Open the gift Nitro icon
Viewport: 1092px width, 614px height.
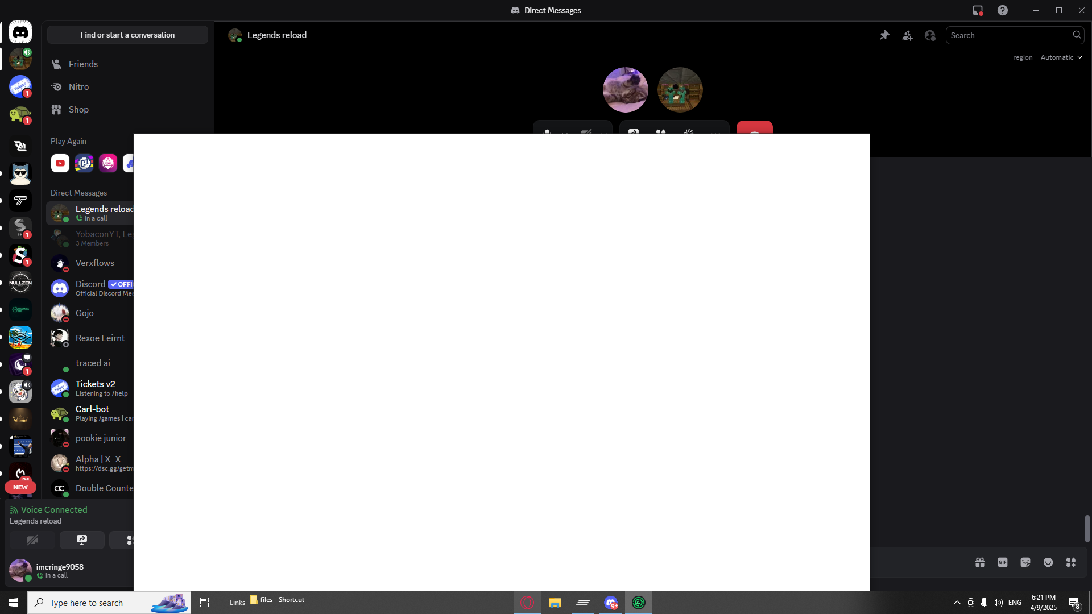pos(980,562)
